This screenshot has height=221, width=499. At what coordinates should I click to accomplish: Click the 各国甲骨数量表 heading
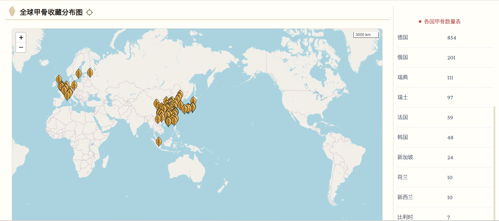pos(442,22)
